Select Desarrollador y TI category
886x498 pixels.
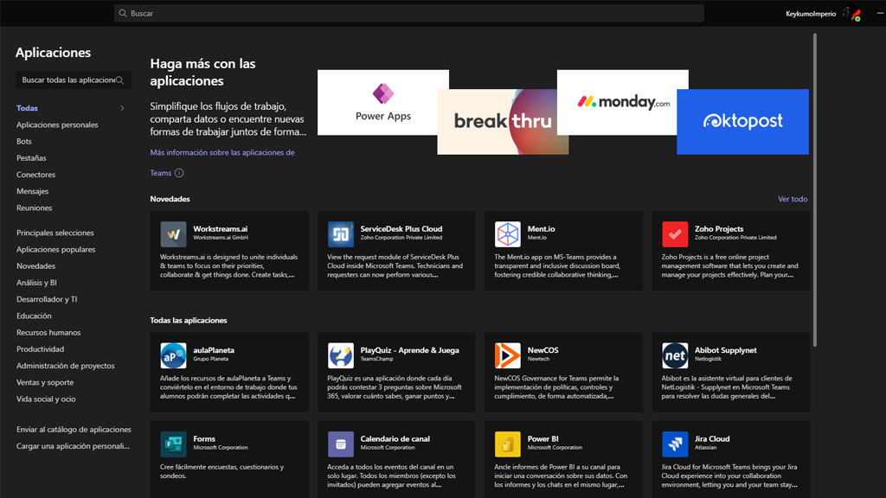(47, 299)
